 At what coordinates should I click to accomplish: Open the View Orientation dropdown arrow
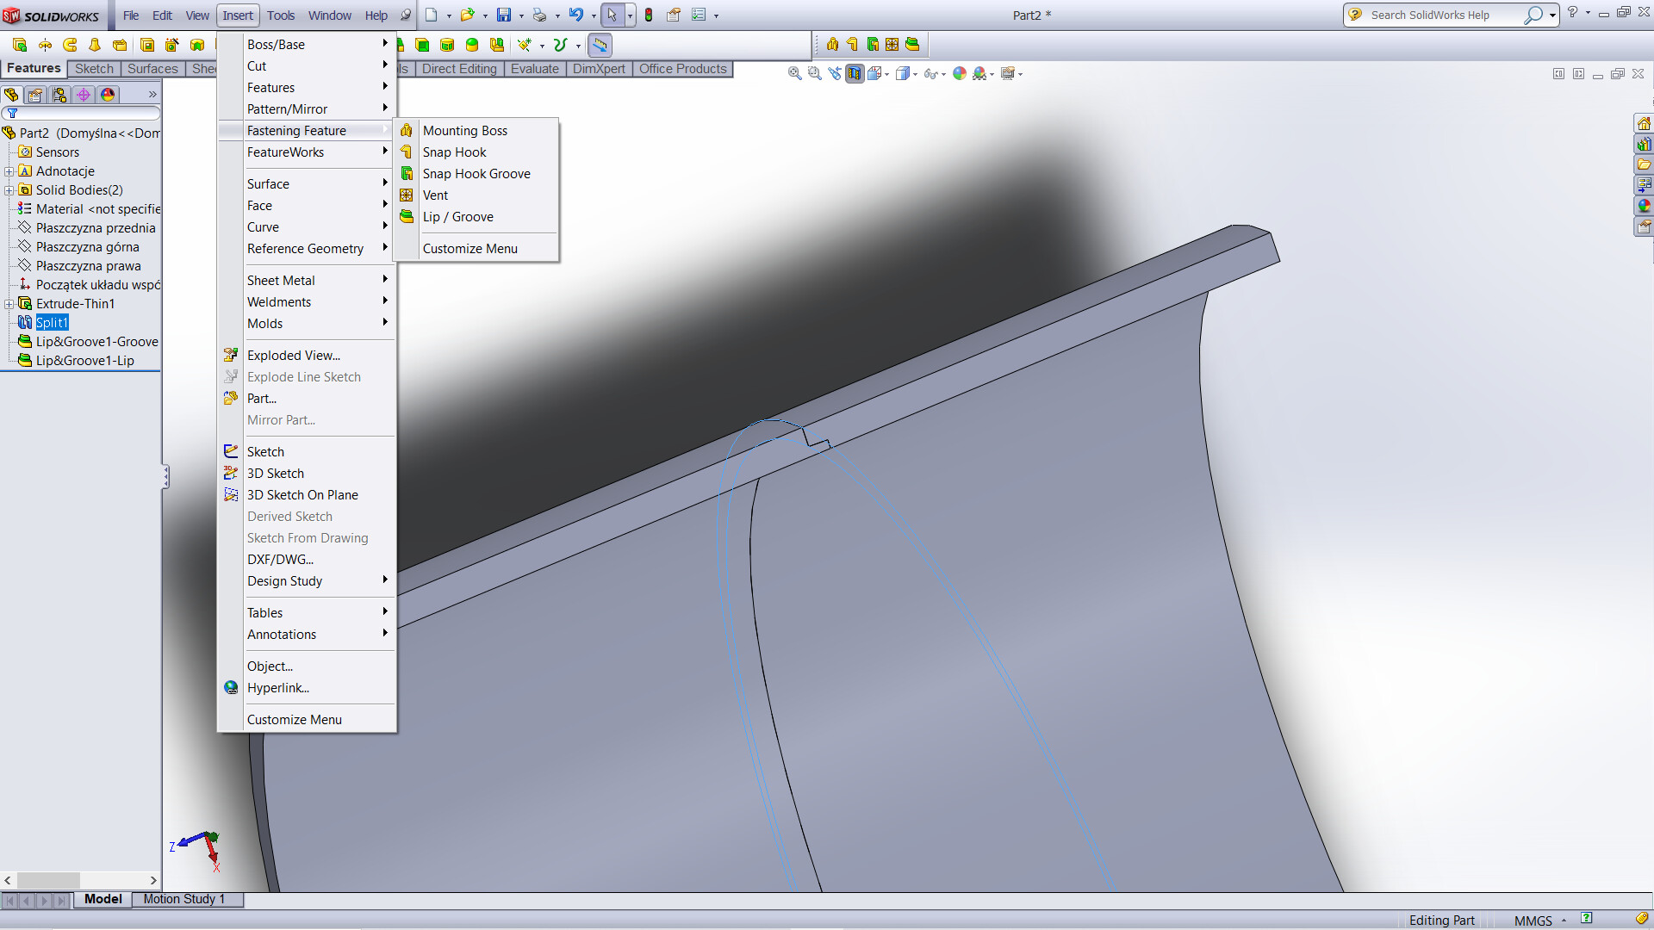pos(887,75)
